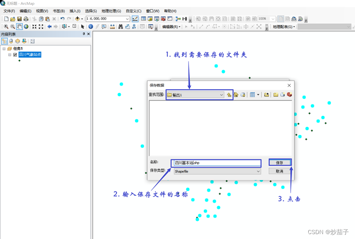Activate the Identify tool
355x239 pixels.
(x=91, y=27)
